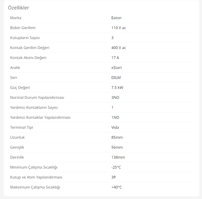This screenshot has height=199, width=202.
Task: Select the 3P pole configuration value
Action: pos(114,177)
